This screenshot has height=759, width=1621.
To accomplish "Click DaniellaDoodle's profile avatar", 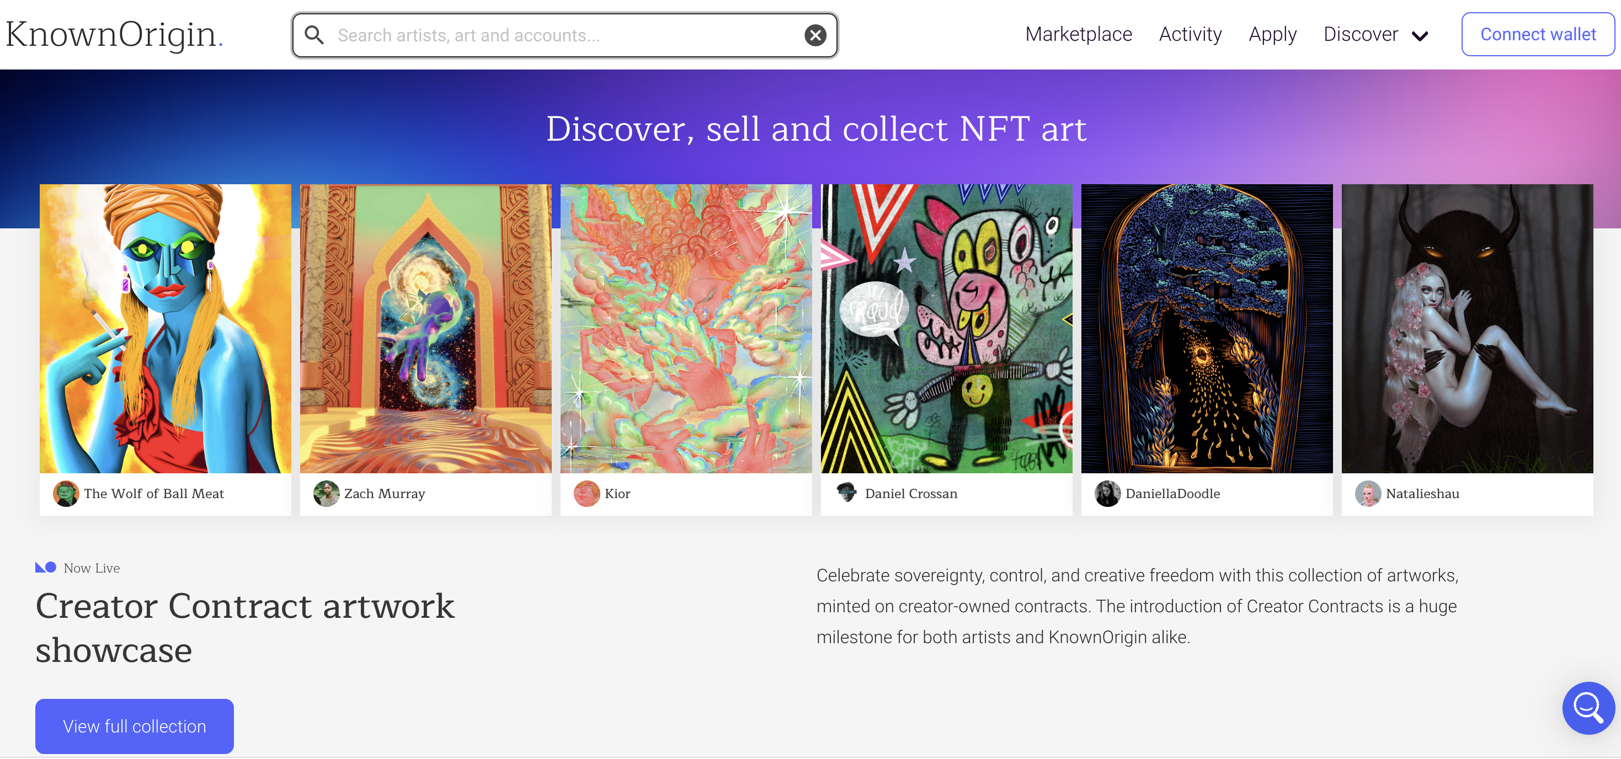I will click(1107, 494).
